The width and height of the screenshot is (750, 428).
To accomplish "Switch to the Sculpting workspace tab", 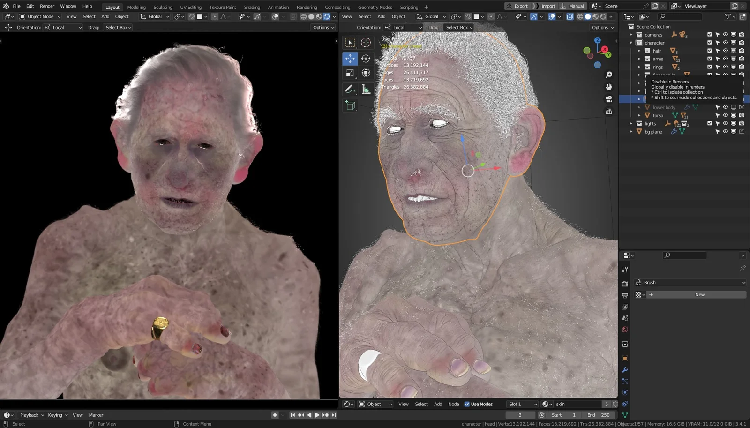I will coord(163,7).
